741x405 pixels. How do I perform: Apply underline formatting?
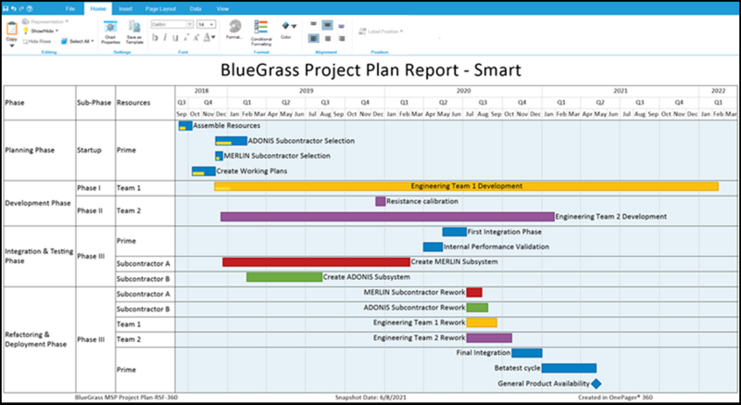(x=175, y=37)
